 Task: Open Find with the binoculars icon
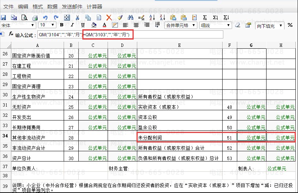(130, 18)
